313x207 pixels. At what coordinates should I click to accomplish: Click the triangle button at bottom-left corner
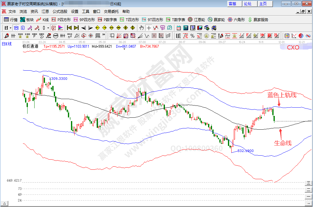[5, 204]
